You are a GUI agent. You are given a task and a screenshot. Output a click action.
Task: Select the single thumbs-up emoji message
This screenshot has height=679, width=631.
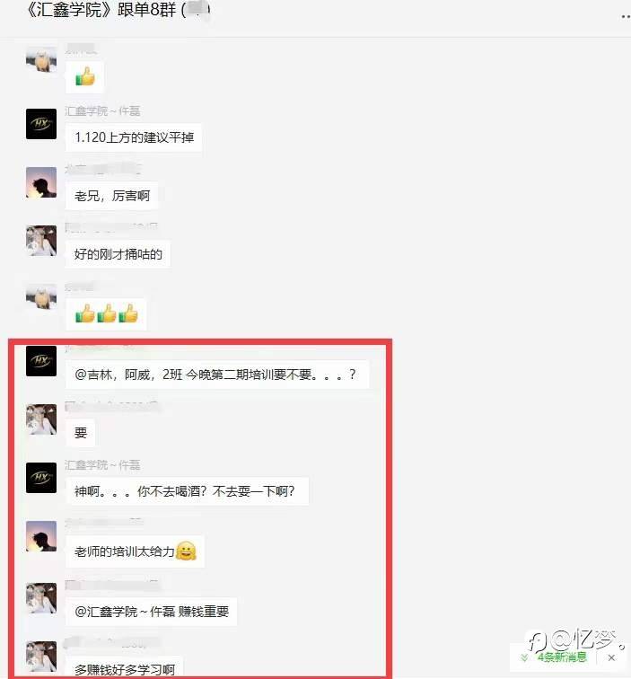[85, 77]
